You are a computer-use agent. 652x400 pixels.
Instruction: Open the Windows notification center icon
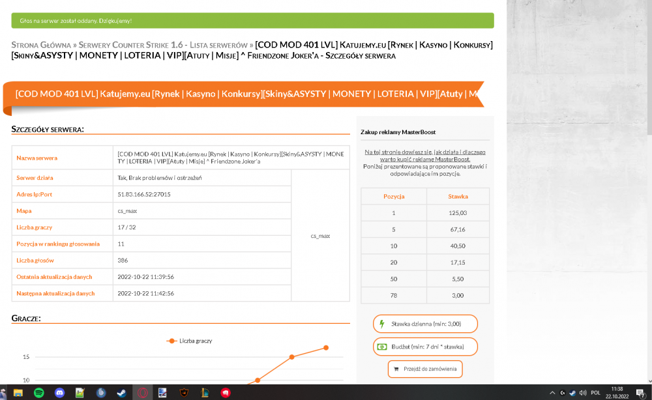click(x=640, y=393)
